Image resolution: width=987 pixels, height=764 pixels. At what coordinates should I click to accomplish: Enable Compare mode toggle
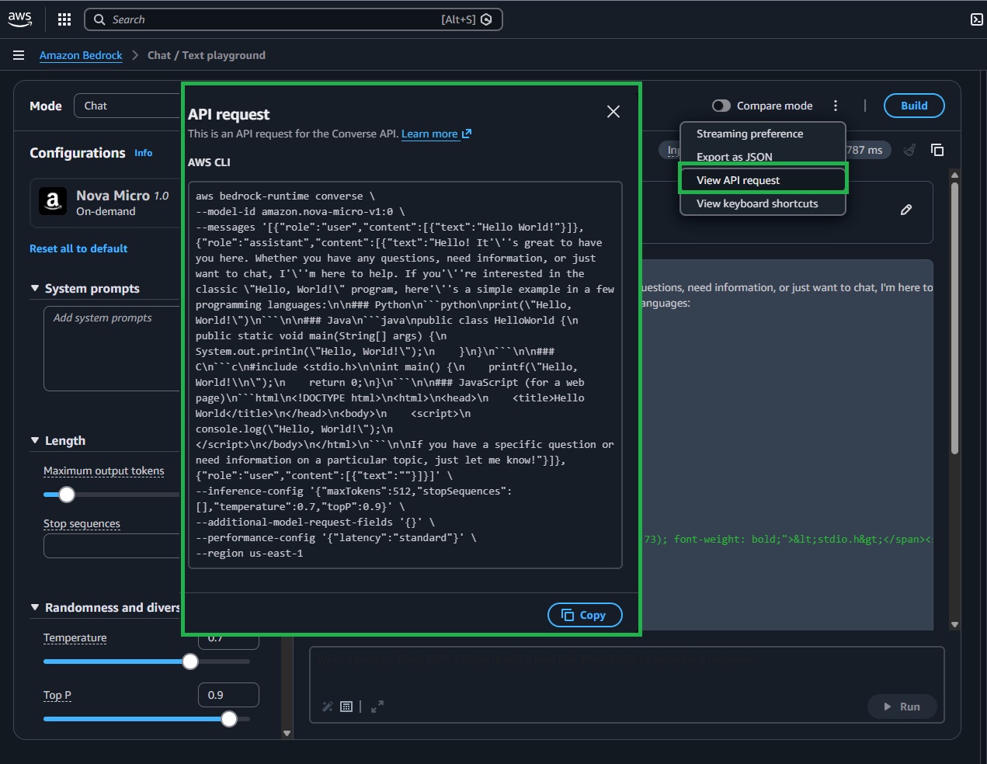tap(721, 106)
